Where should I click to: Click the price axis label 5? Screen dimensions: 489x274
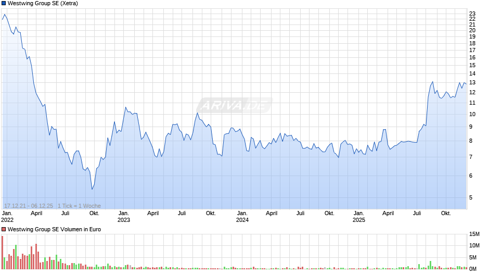point(471,198)
